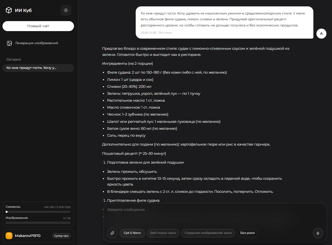332x245 pixels.
Task: Click the Супер про plan badge
Action: click(61, 236)
